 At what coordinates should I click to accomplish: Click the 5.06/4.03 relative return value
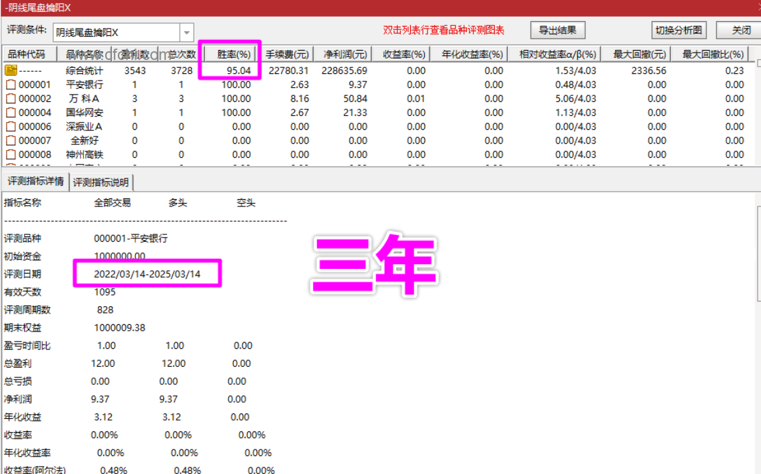pos(576,99)
